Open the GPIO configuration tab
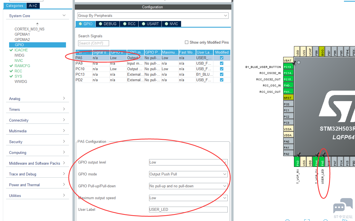 (x=86, y=24)
